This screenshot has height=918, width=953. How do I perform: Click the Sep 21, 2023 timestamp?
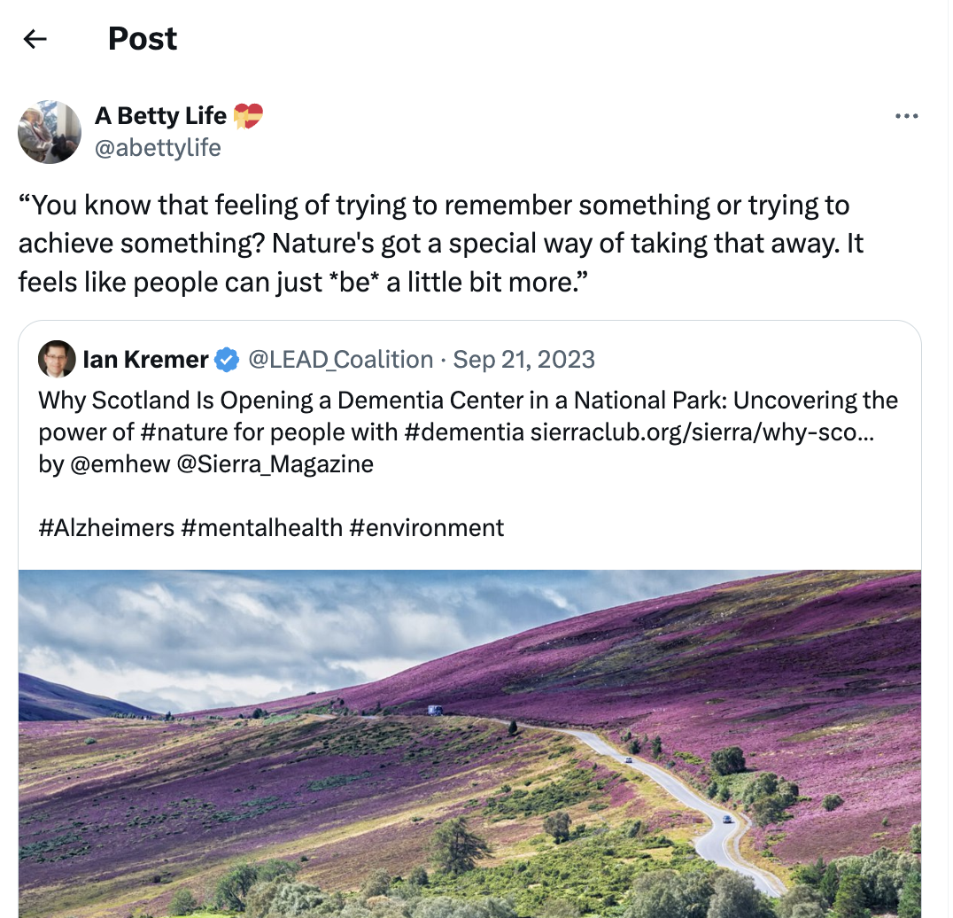pos(523,360)
